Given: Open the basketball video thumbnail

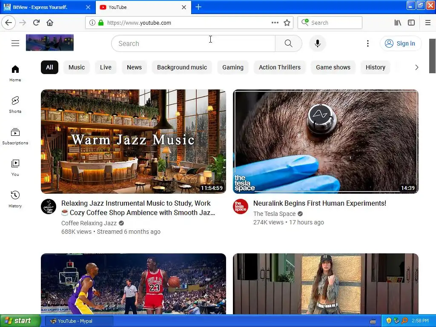Looking at the screenshot, I should (133, 284).
